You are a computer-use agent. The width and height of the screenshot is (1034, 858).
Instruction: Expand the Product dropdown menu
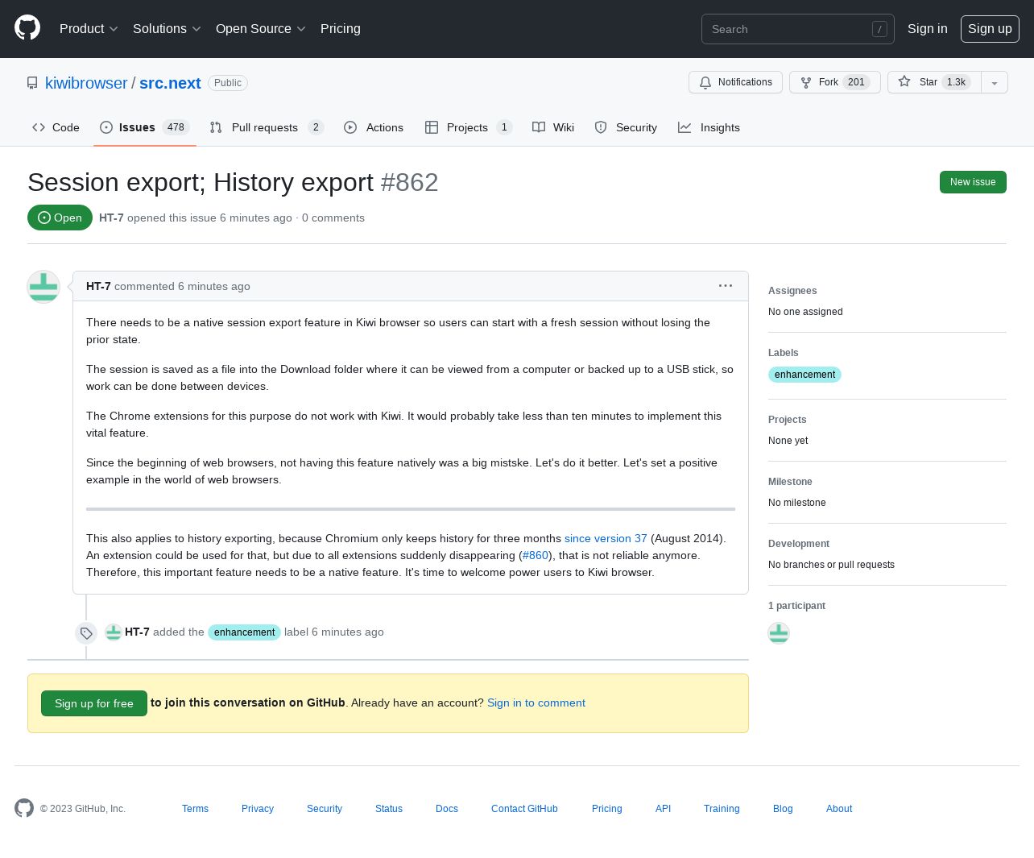pyautogui.click(x=89, y=29)
